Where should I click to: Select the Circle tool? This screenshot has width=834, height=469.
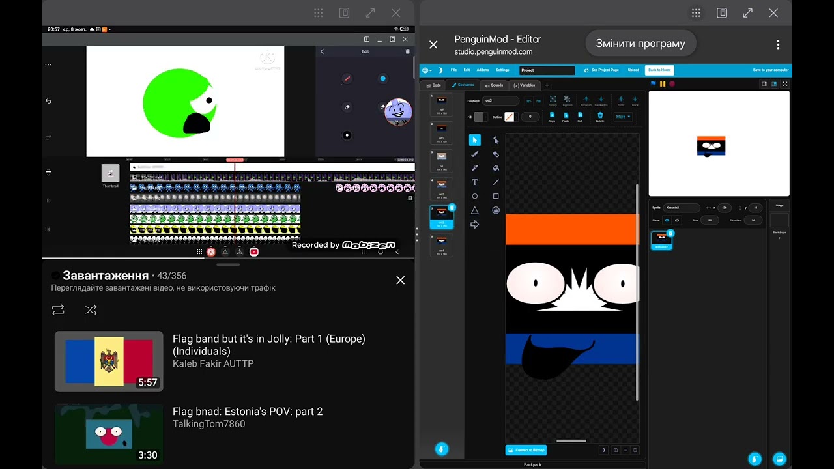point(475,196)
